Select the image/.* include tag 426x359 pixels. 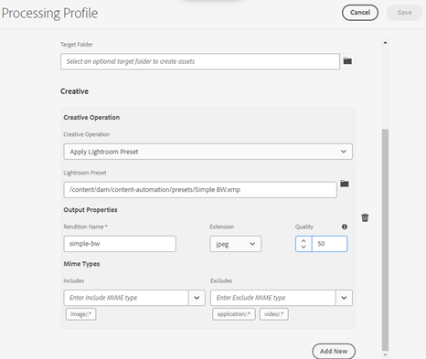point(80,314)
